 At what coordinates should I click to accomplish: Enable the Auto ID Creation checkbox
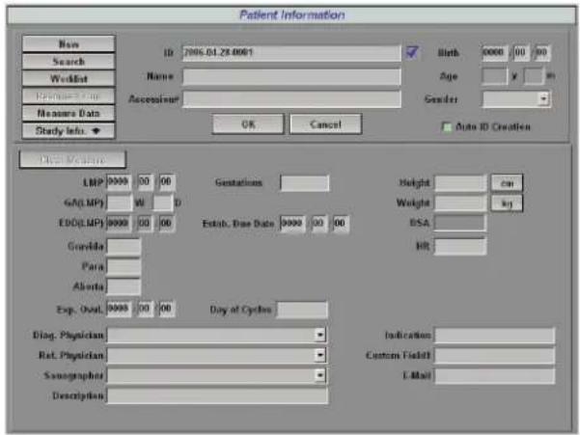(447, 127)
